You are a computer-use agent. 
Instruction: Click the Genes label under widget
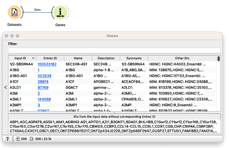point(60,25)
